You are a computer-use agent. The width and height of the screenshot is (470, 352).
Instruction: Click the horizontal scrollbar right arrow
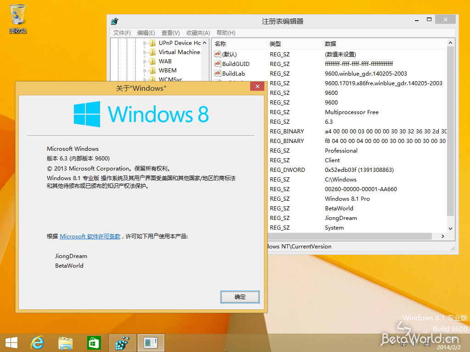pyautogui.click(x=443, y=236)
